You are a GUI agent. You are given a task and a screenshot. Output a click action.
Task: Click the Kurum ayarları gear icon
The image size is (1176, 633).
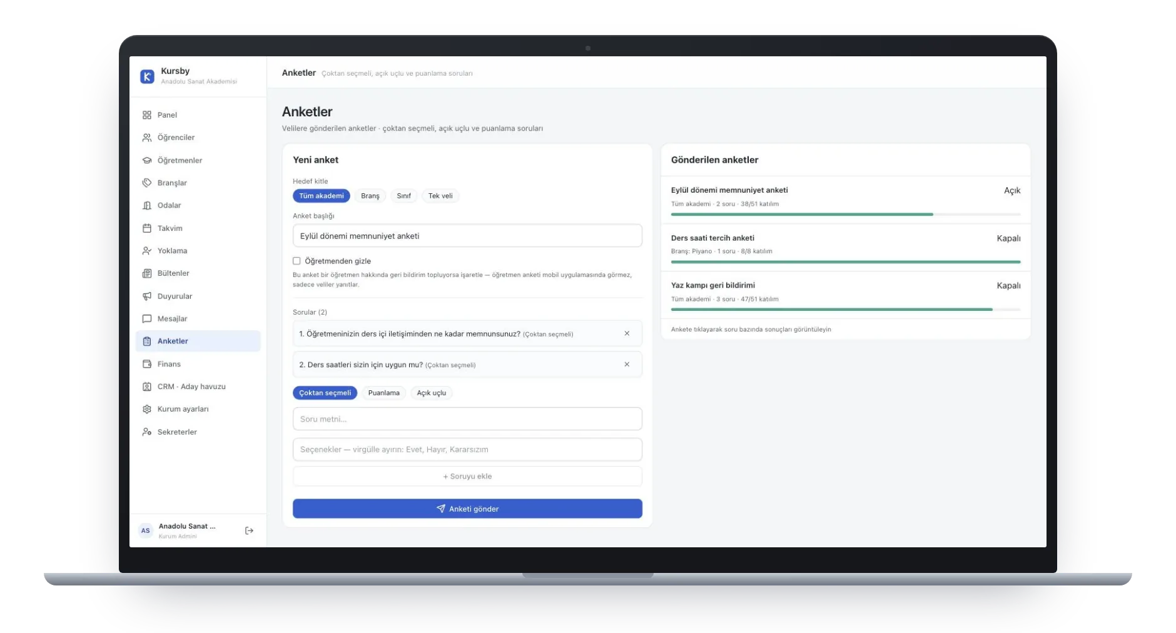pos(147,409)
